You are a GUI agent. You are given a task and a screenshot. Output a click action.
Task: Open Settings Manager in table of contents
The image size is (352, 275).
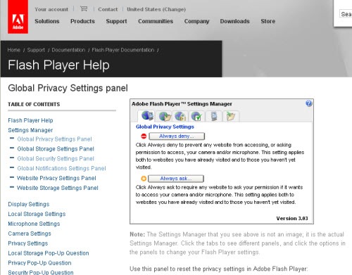pos(30,130)
